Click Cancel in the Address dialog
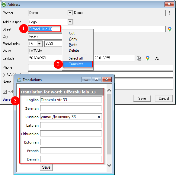Image resolution: width=176 pixels, height=175 pixels. (x=164, y=99)
